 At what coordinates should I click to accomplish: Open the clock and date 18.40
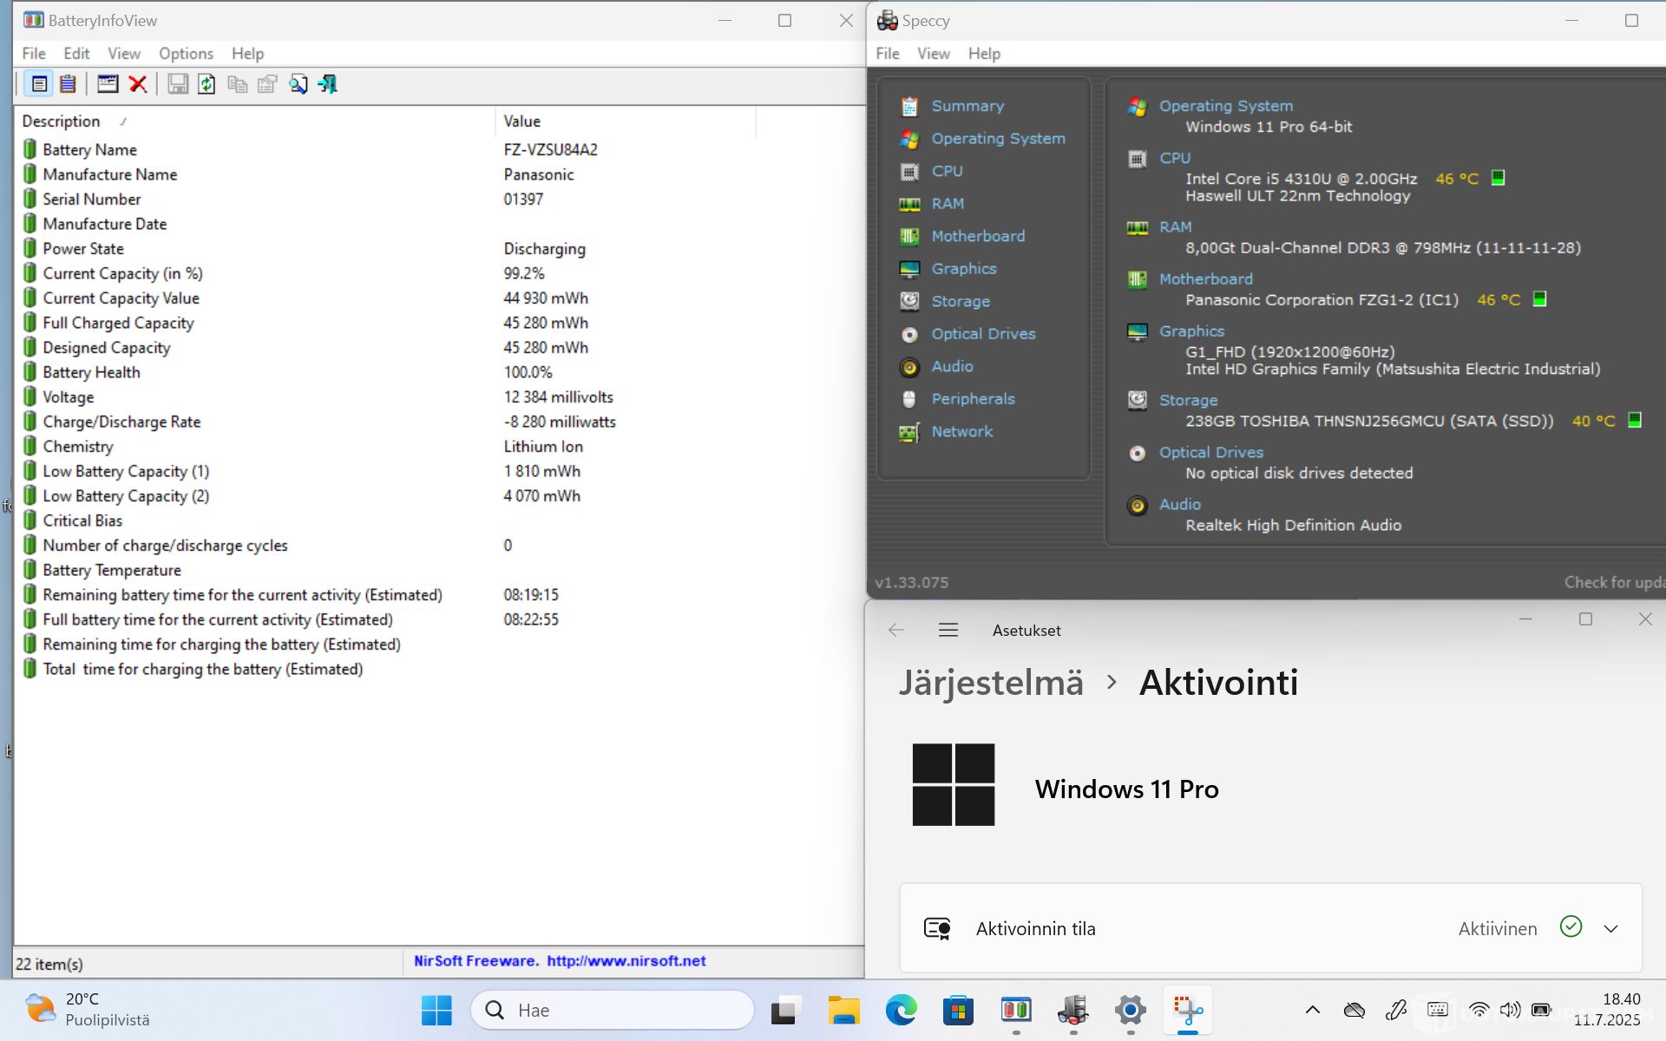(1608, 1010)
